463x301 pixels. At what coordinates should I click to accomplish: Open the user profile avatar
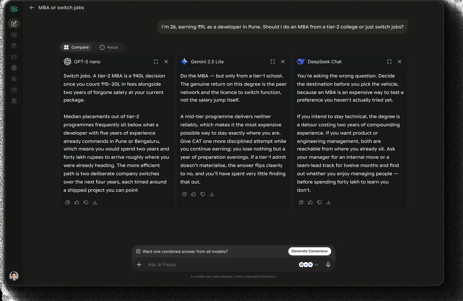(x=14, y=276)
